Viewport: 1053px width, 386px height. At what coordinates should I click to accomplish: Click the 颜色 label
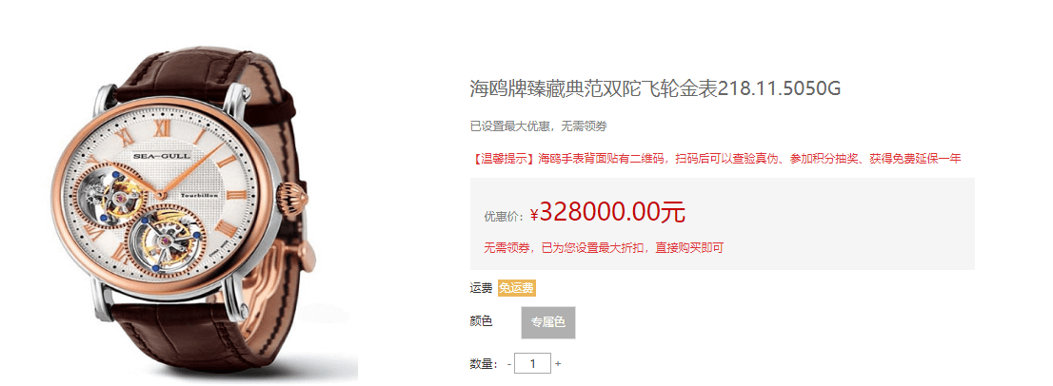[x=481, y=321]
